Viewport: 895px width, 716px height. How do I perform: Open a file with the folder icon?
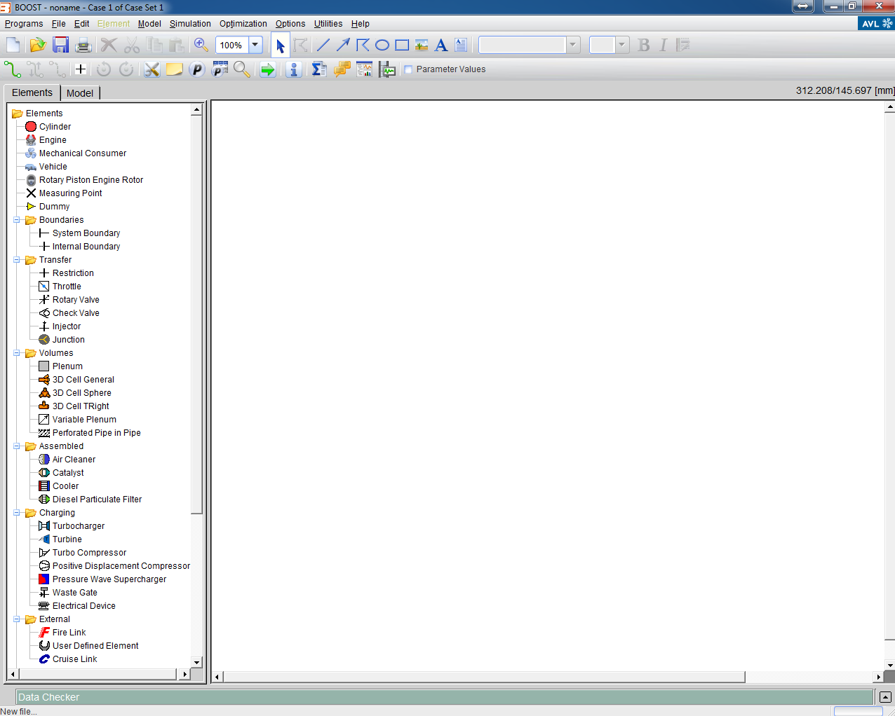38,46
